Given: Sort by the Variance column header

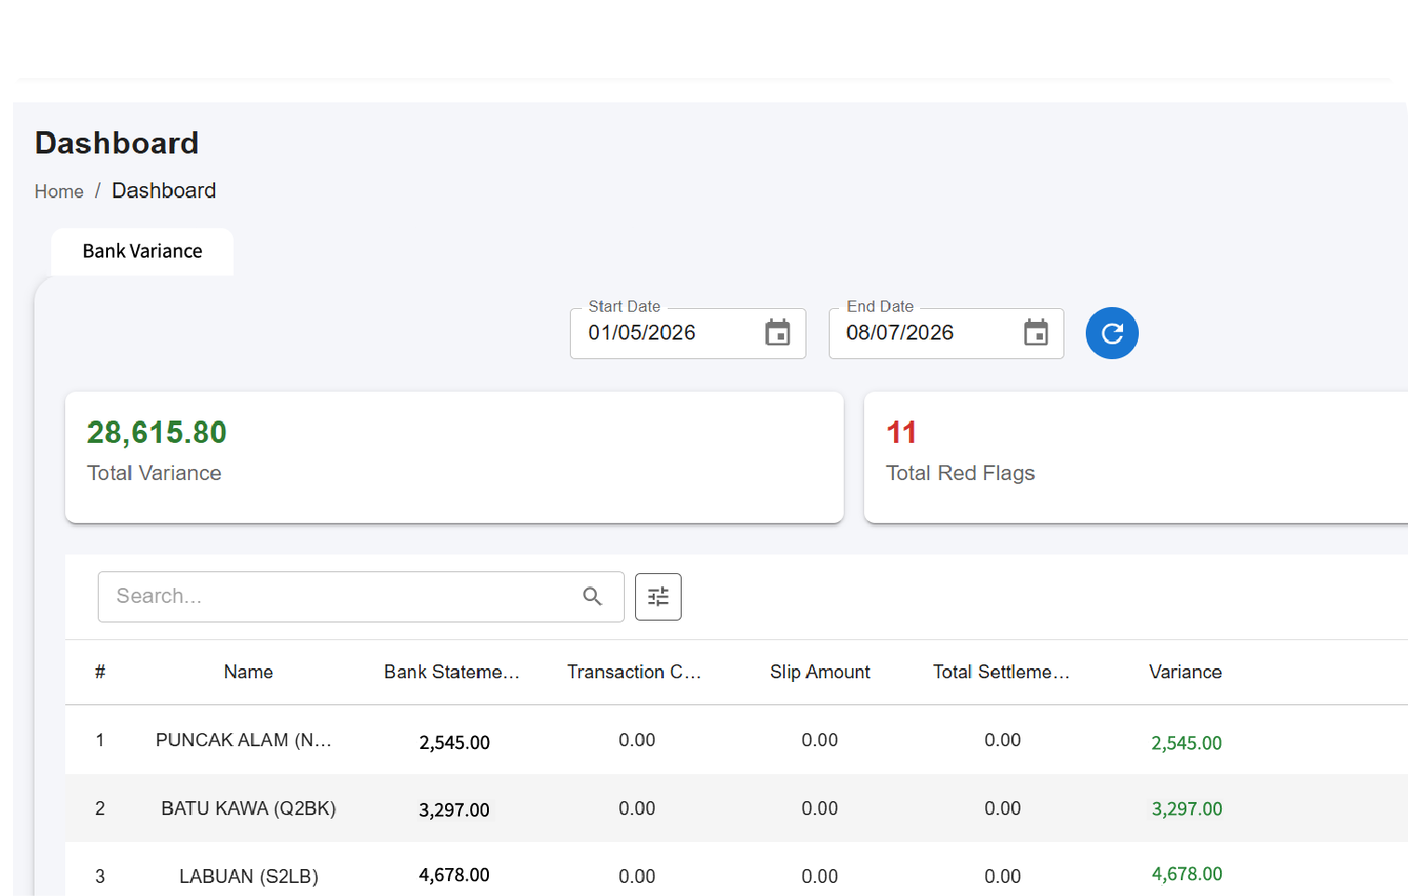Looking at the screenshot, I should [1185, 672].
